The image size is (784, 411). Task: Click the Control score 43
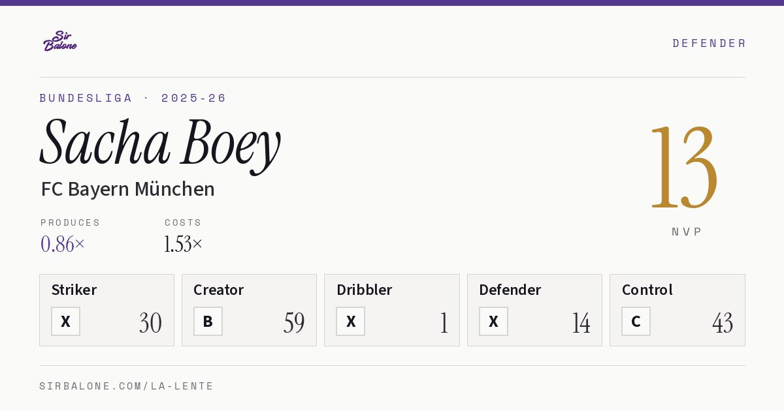[x=723, y=323]
